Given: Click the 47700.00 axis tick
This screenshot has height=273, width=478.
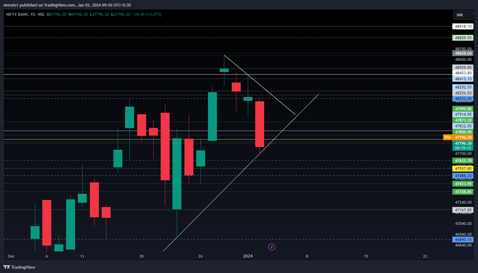Looking at the screenshot, I should coord(463,153).
